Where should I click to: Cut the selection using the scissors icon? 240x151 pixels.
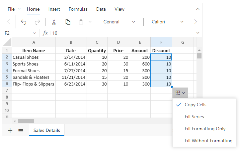point(54,22)
